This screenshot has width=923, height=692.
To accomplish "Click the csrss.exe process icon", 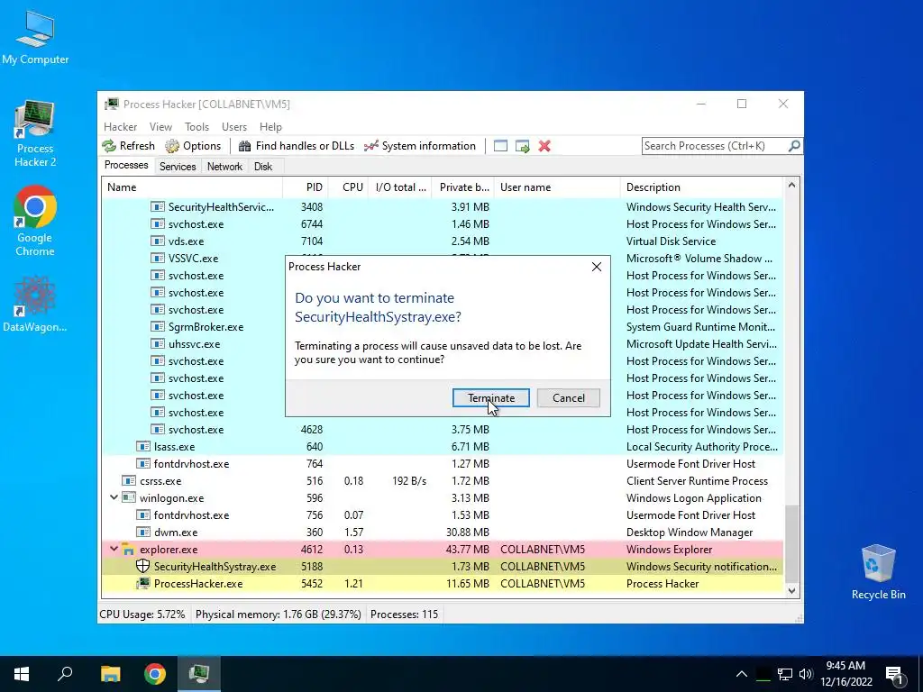I will [x=128, y=481].
